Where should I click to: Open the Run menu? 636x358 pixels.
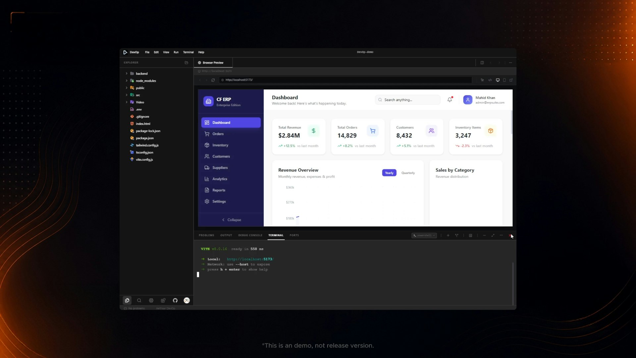click(176, 52)
